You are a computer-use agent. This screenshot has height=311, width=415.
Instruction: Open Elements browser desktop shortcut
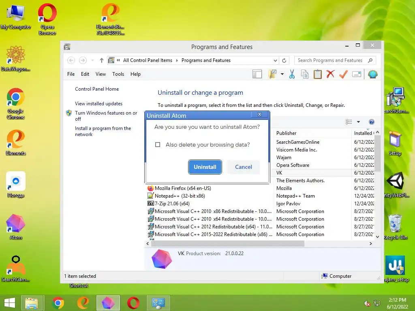click(x=16, y=142)
